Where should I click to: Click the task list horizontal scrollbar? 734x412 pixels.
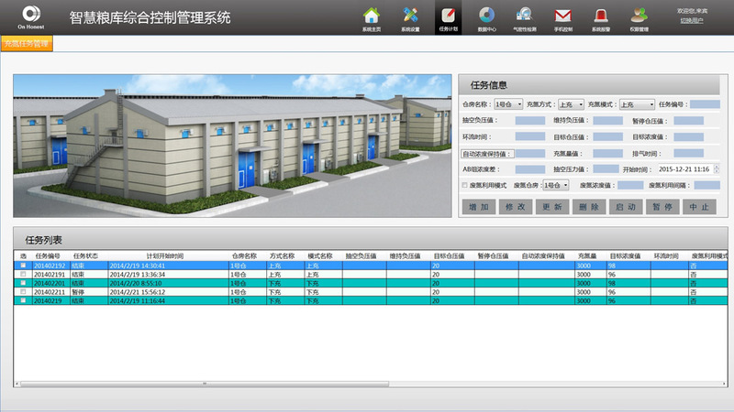[x=367, y=384]
